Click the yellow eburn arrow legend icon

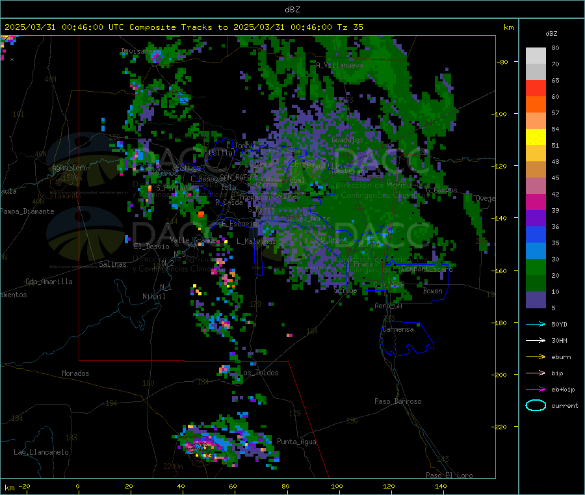[x=536, y=357]
